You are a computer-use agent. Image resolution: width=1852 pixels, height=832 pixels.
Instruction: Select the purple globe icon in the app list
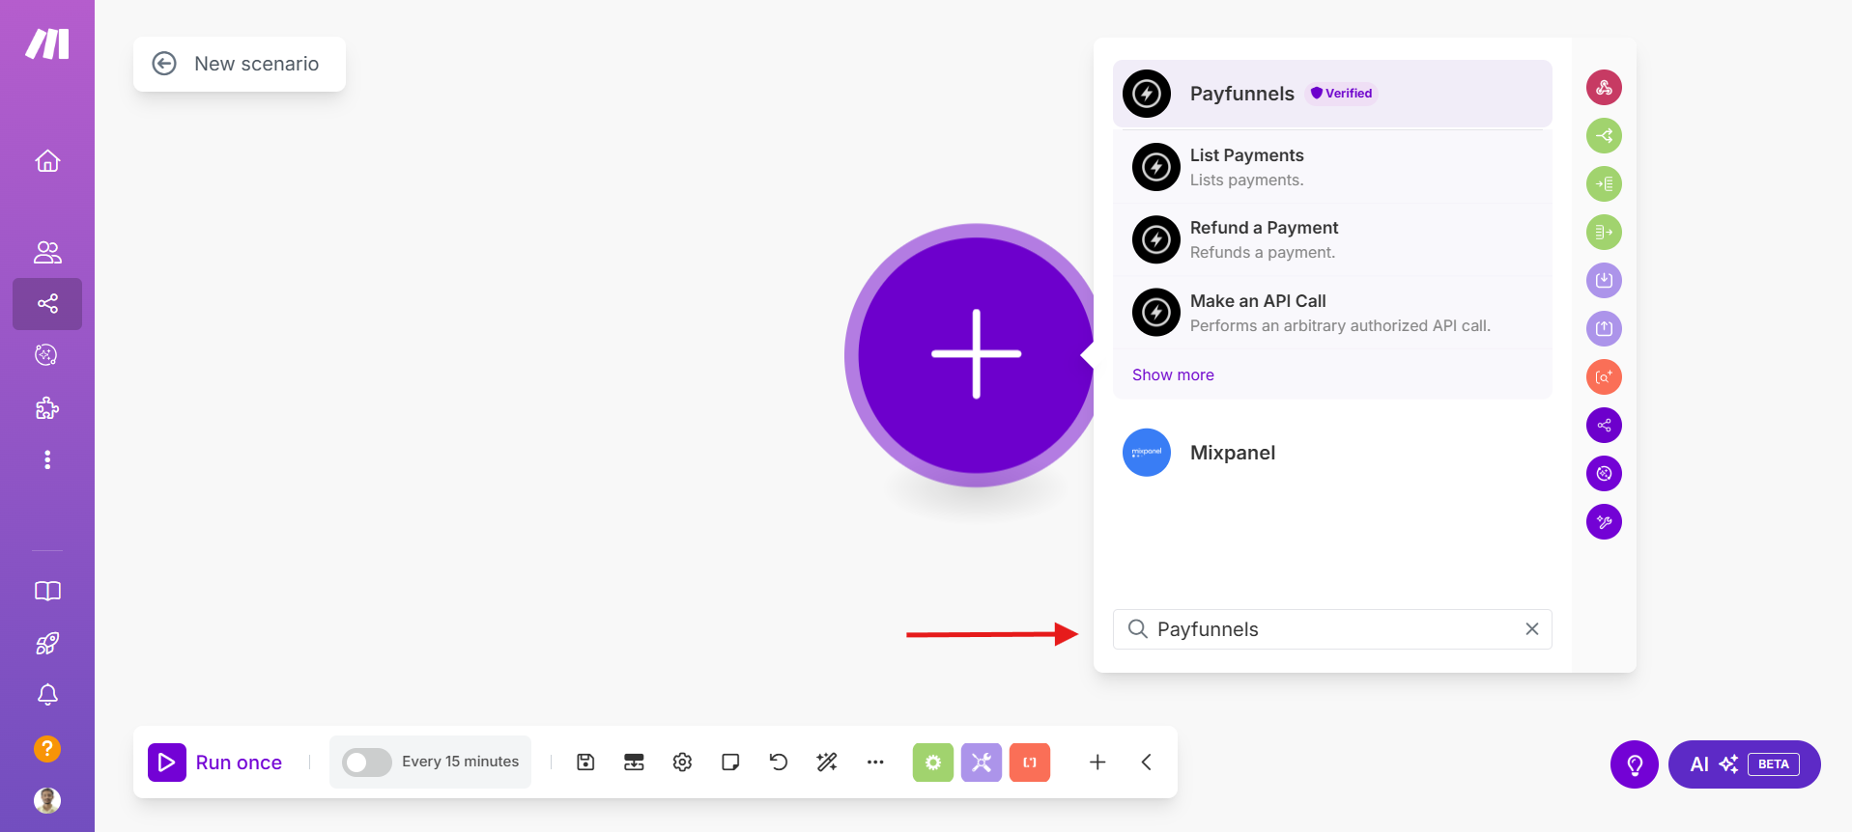click(1604, 474)
